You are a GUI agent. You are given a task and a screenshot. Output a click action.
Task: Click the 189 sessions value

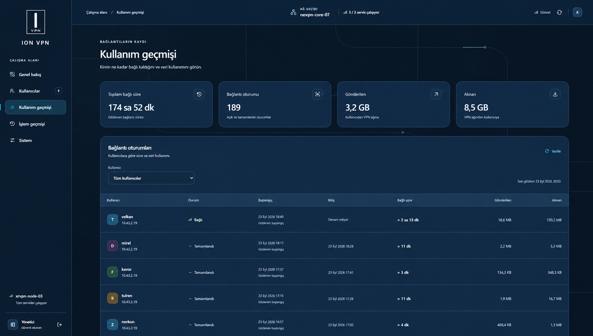(233, 107)
